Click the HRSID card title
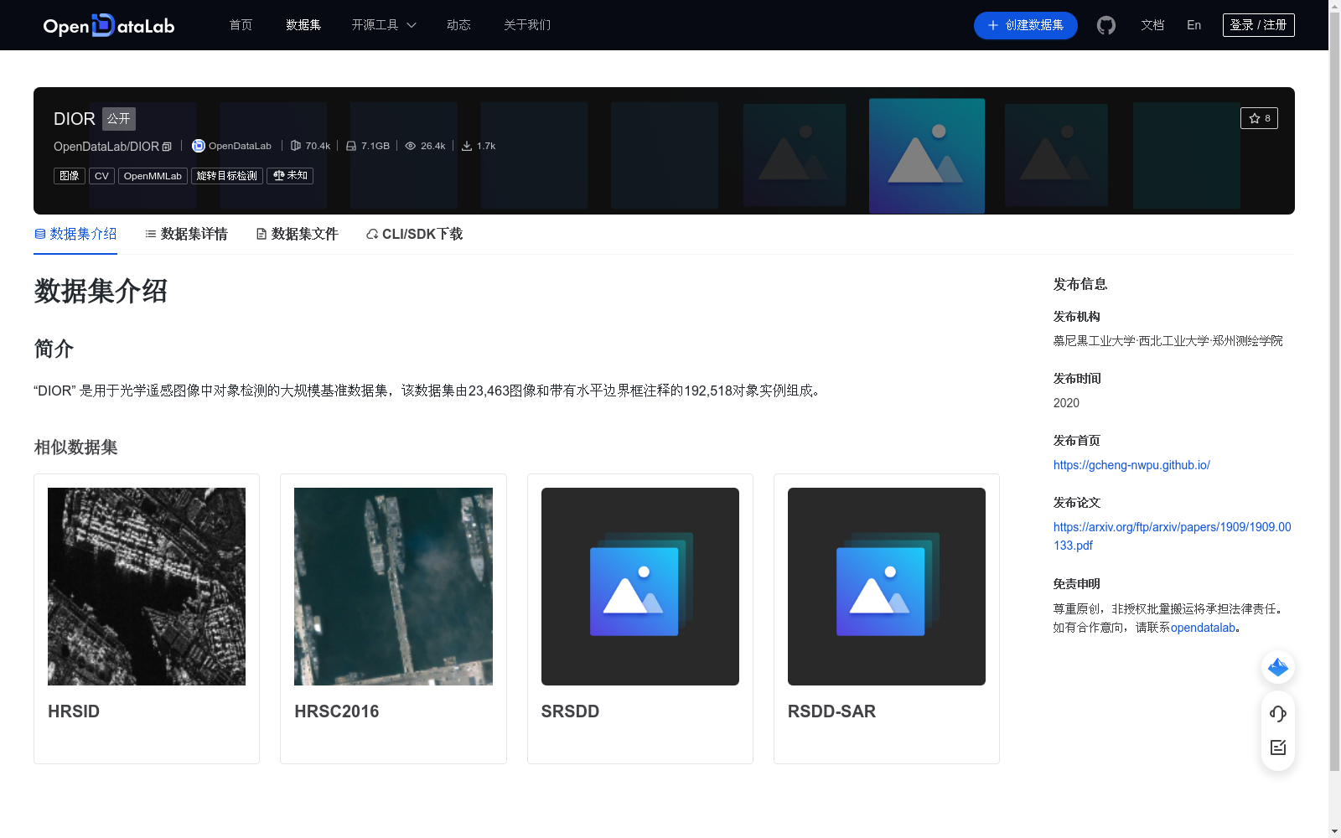Screen dimensions: 1341x838 74,711
